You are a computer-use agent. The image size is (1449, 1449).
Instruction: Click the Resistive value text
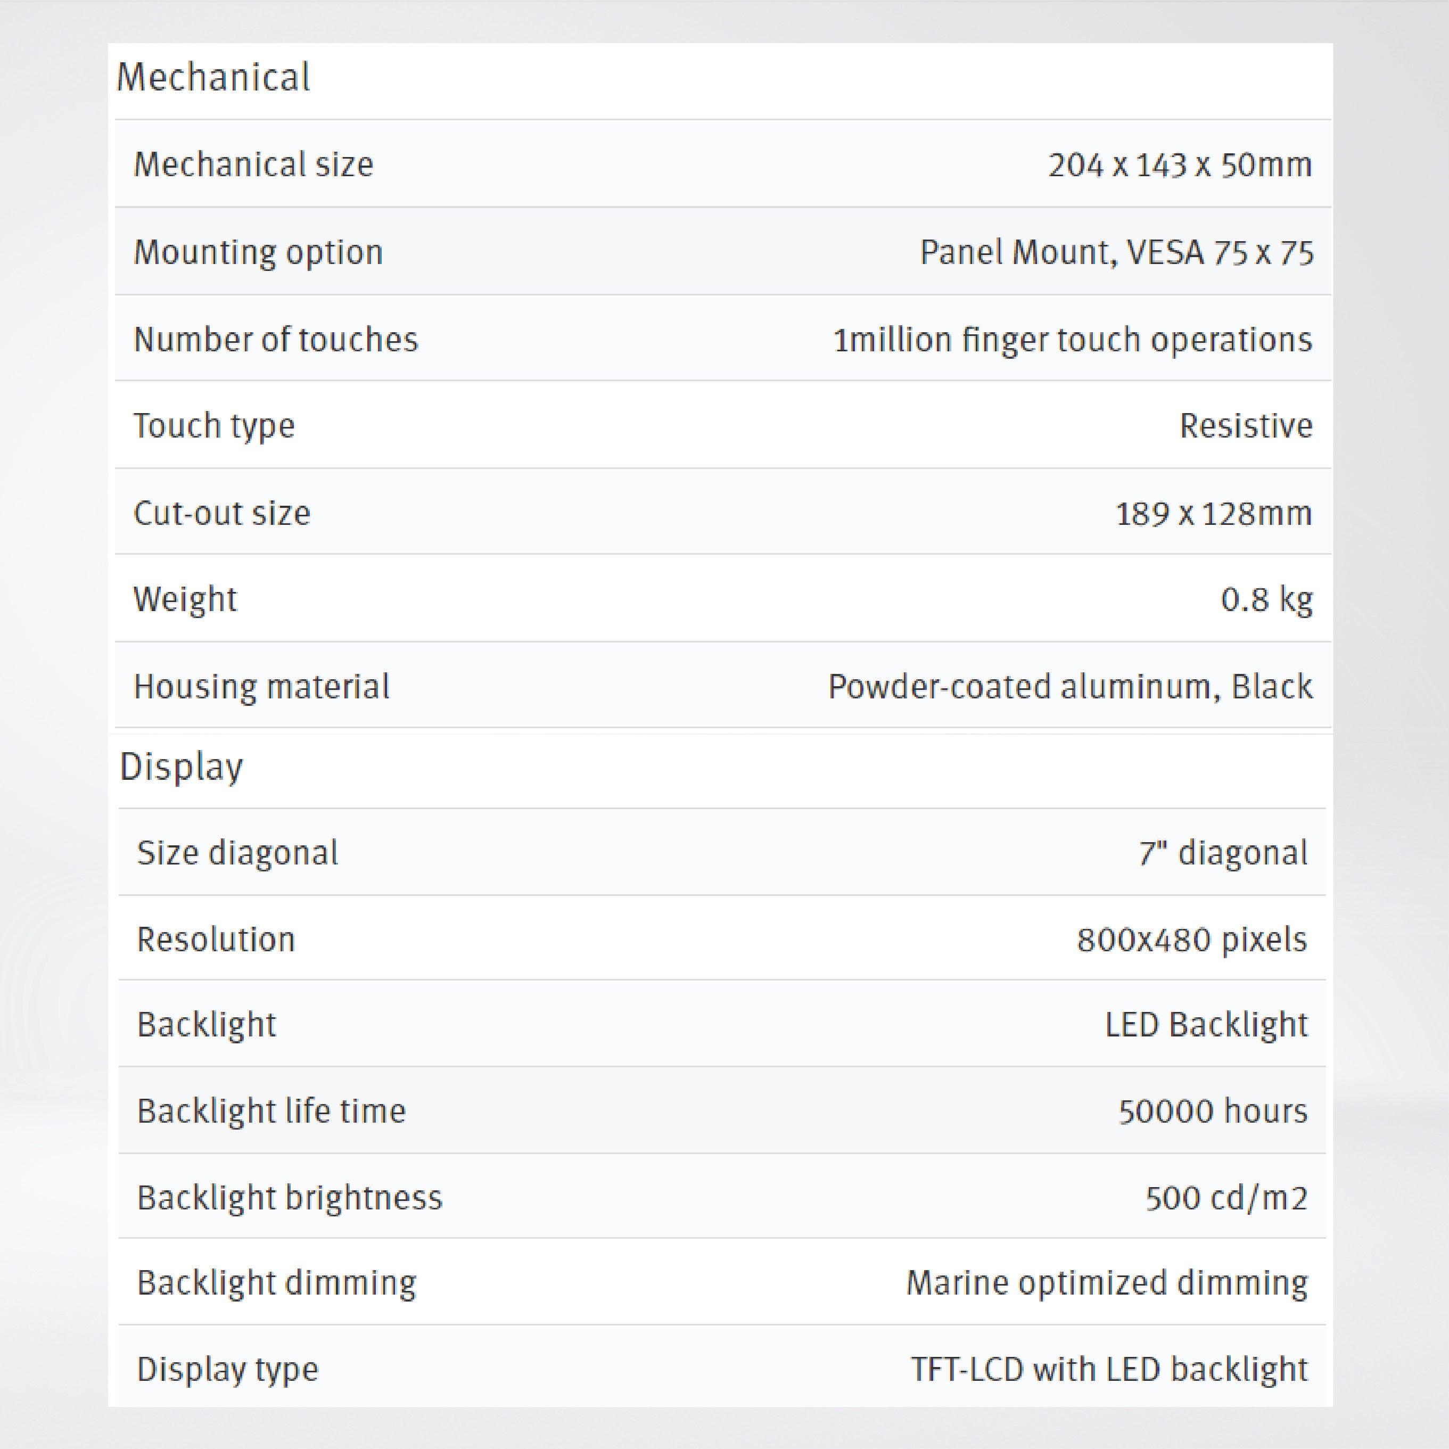pyautogui.click(x=1245, y=426)
